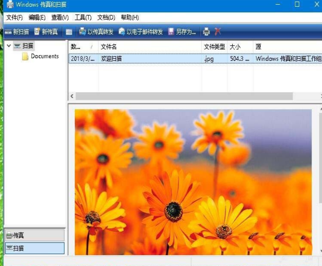Open the Document (文档) menu
Viewport: 322px width, 266px height.
coord(106,18)
